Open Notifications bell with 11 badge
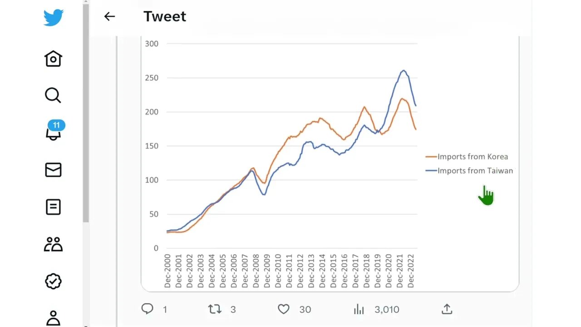 point(54,132)
